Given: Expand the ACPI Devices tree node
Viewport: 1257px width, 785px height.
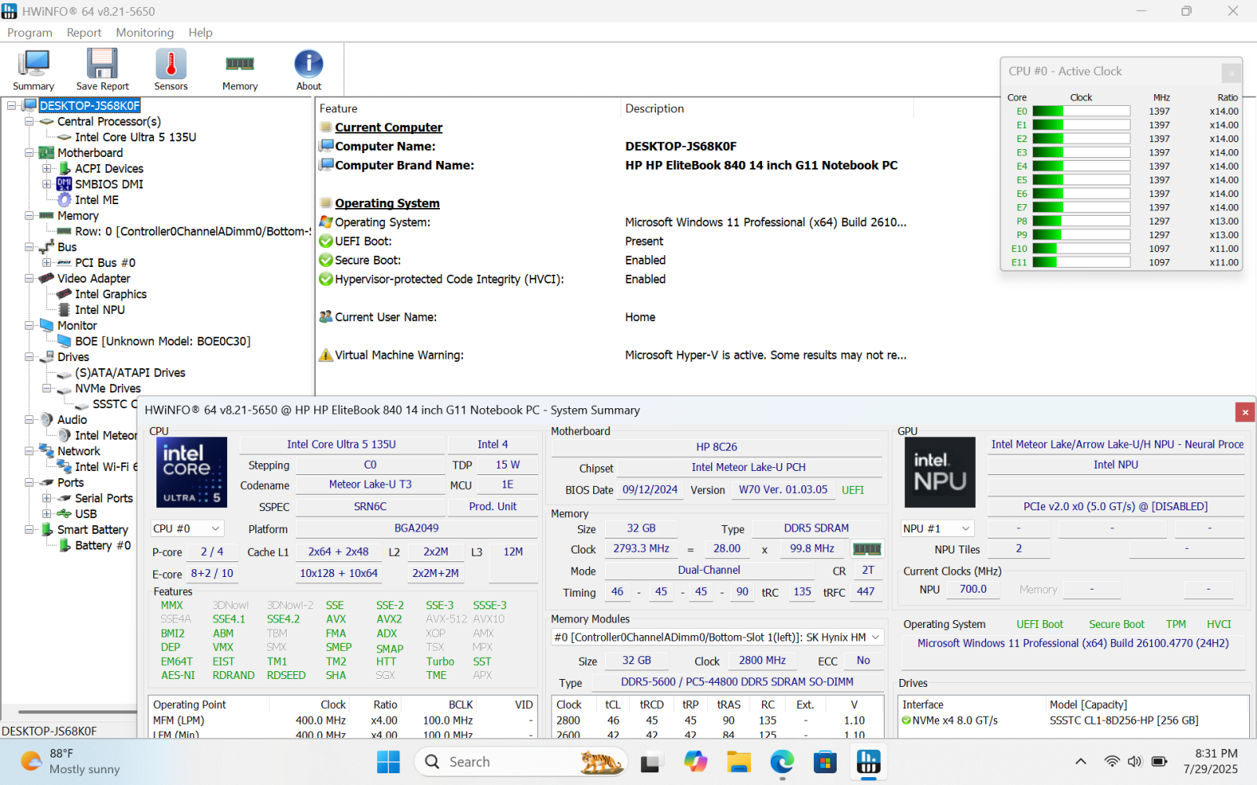Looking at the screenshot, I should click(x=47, y=169).
